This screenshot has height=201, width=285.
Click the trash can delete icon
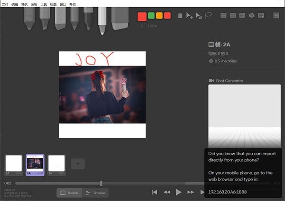tap(180, 16)
